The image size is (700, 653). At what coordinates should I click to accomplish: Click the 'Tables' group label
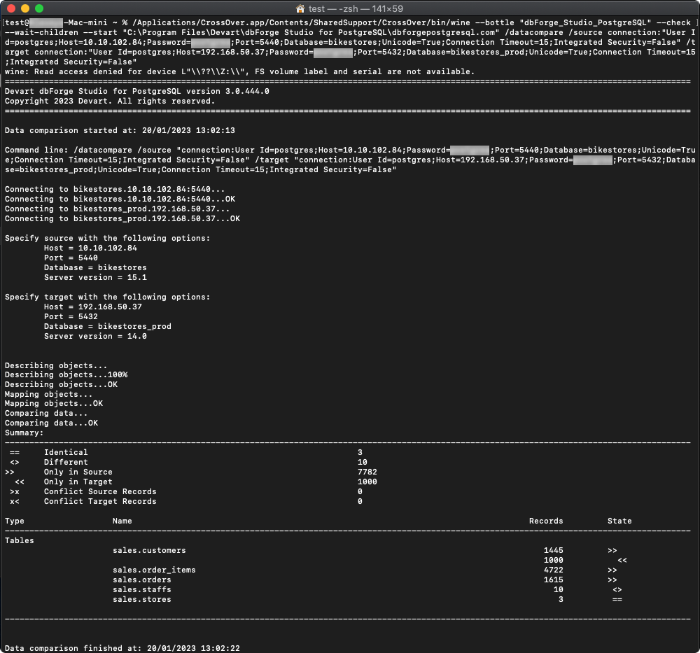[x=19, y=541]
